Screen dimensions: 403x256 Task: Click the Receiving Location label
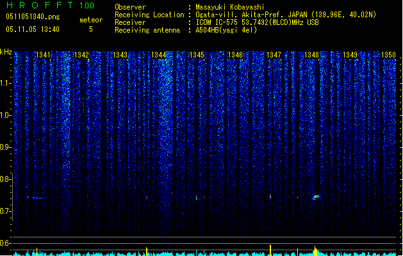coord(149,15)
